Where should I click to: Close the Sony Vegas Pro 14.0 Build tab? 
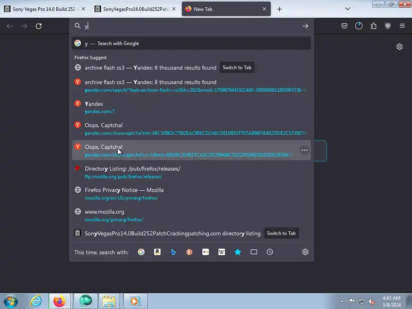pos(83,9)
